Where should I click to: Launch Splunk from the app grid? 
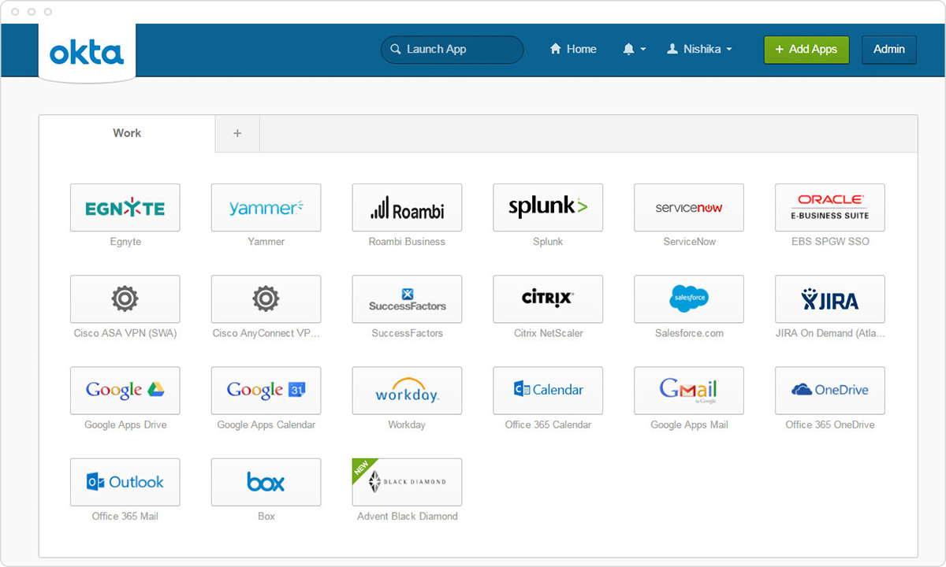(548, 208)
